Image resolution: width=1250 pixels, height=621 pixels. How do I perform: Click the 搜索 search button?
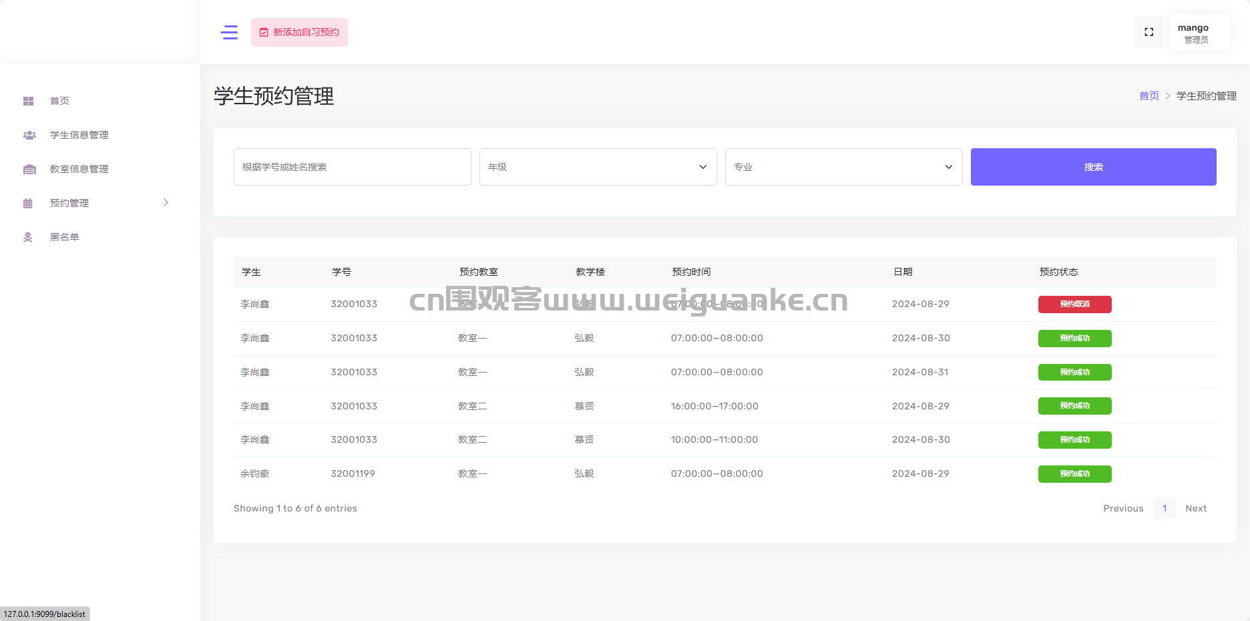click(x=1093, y=167)
